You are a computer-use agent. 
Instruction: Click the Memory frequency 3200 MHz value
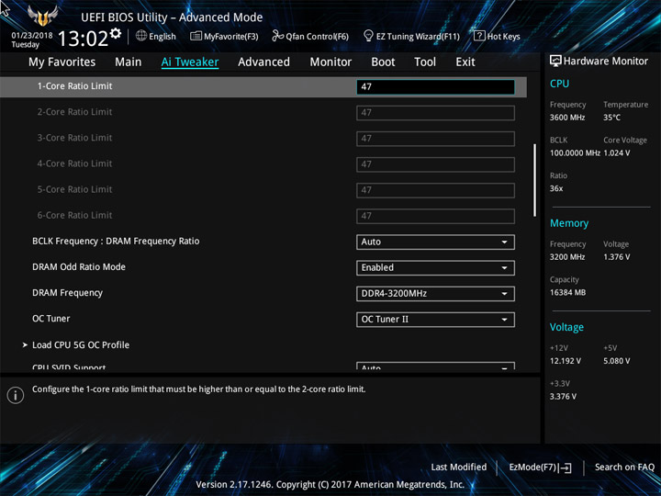567,257
